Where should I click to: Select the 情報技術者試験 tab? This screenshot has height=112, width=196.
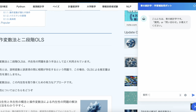click(x=110, y=6)
